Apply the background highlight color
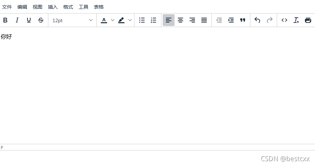The image size is (315, 165). coord(121,20)
